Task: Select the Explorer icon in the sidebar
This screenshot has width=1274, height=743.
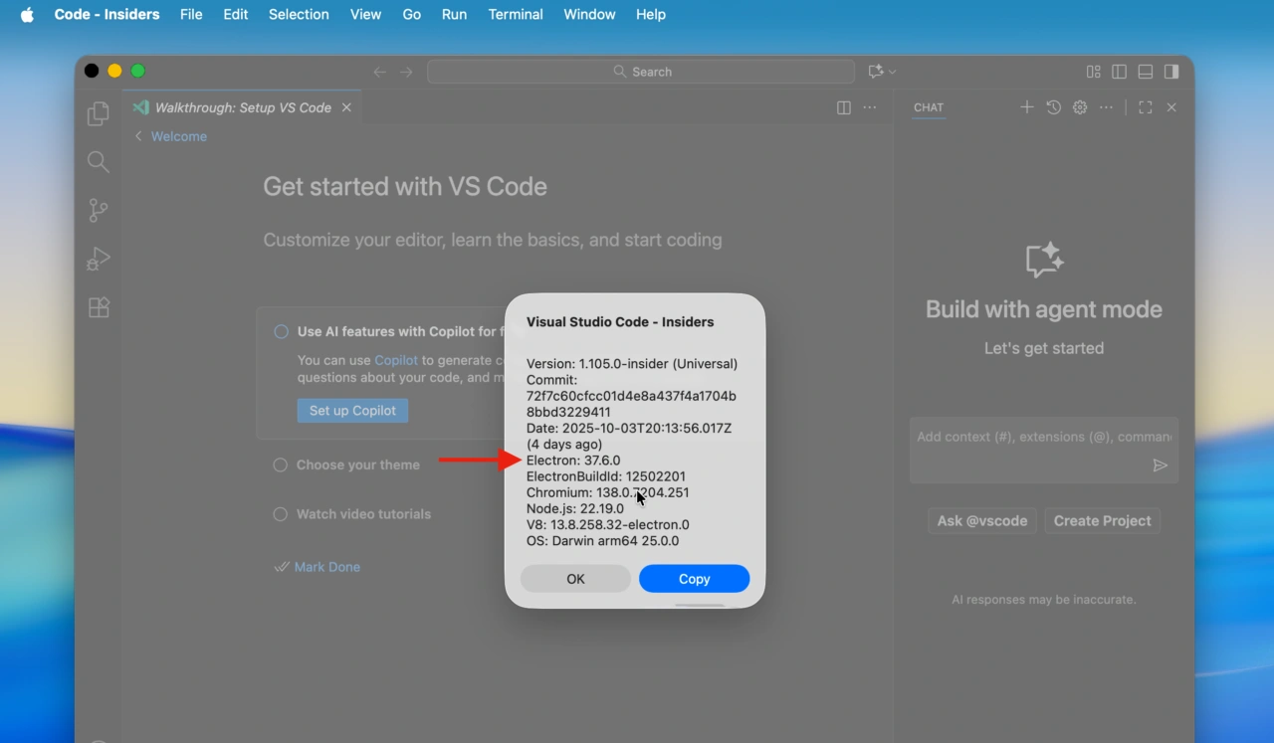Action: pos(98,113)
